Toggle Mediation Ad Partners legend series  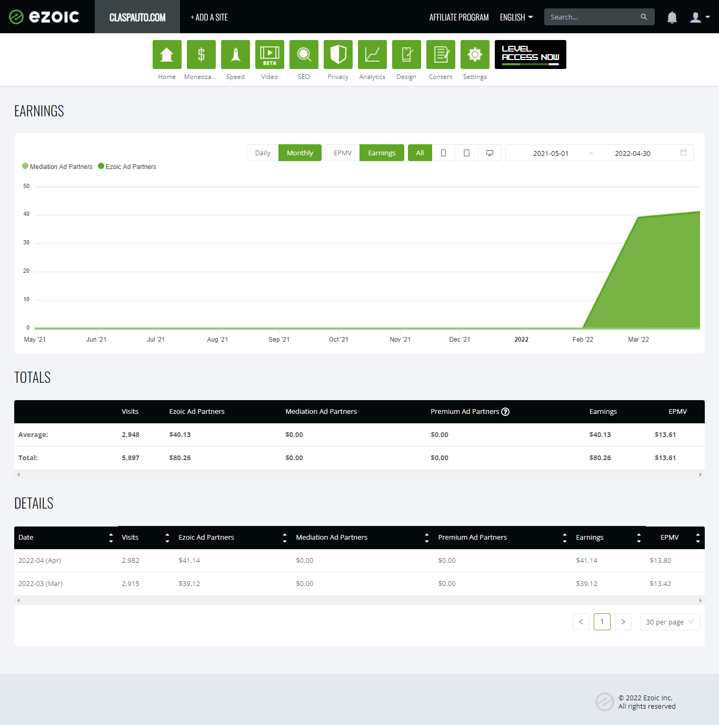coord(57,166)
